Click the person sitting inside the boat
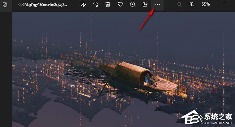Image resolution: width=235 pixels, height=127 pixels. point(148,78)
